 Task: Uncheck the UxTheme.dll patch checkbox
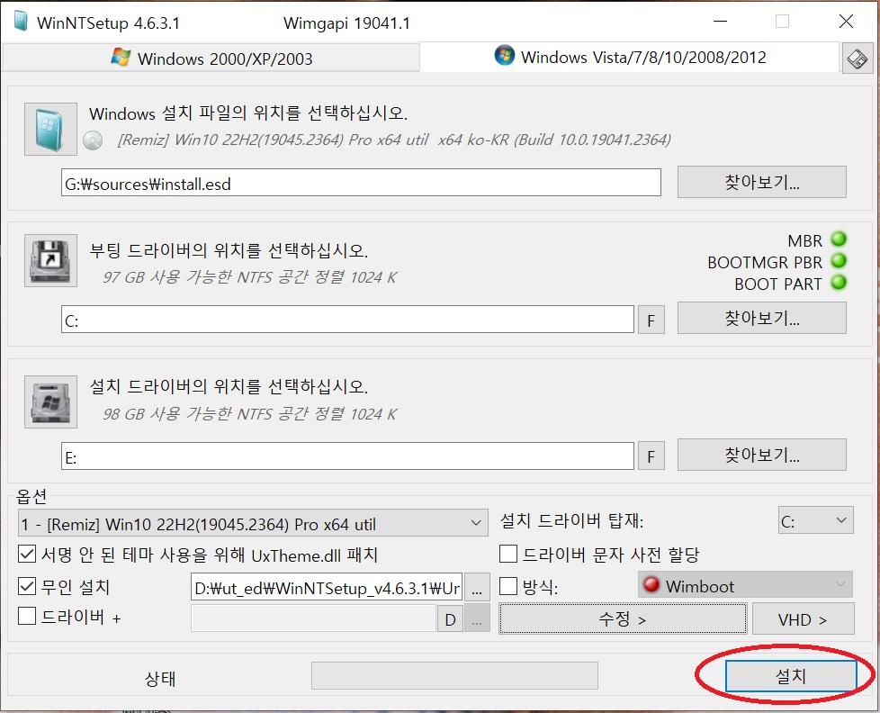(27, 555)
